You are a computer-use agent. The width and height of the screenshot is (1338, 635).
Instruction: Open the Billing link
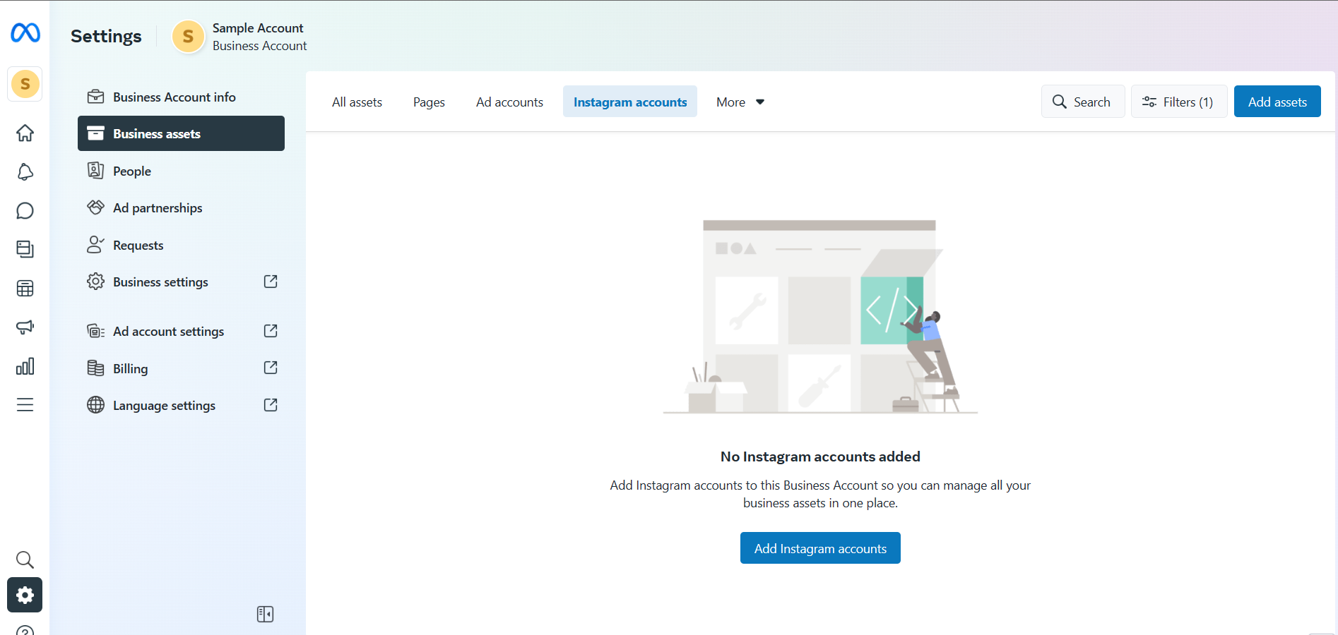point(181,368)
